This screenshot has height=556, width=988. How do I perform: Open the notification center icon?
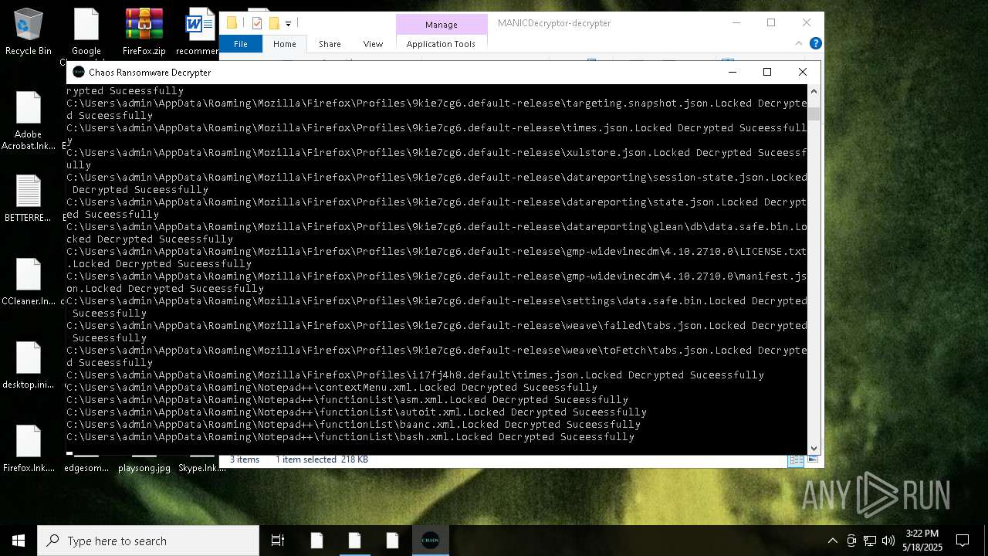coord(963,541)
